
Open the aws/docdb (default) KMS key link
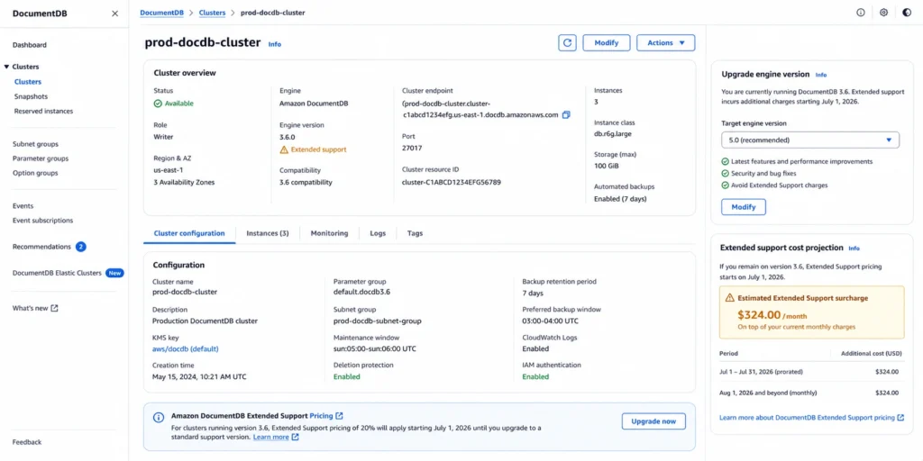[x=186, y=348]
